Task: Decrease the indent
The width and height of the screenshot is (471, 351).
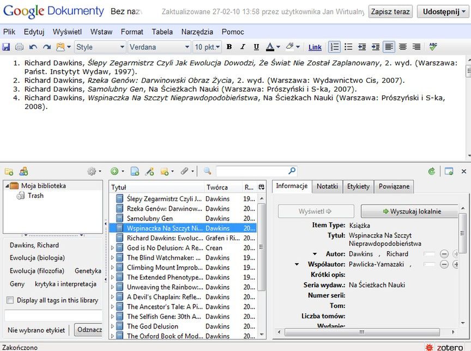Action: (362, 47)
